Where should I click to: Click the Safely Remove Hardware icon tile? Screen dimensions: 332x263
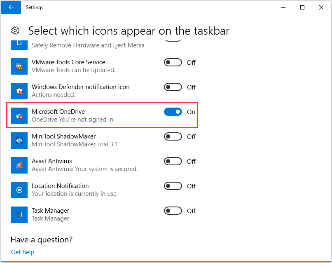[19, 45]
